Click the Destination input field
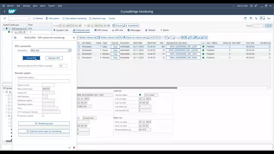The height and width of the screenshot is (154, 274). point(50,50)
